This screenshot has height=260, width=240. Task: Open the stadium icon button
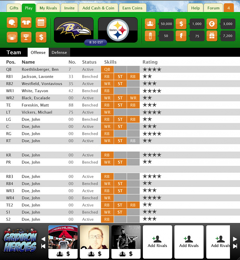coord(12,37)
